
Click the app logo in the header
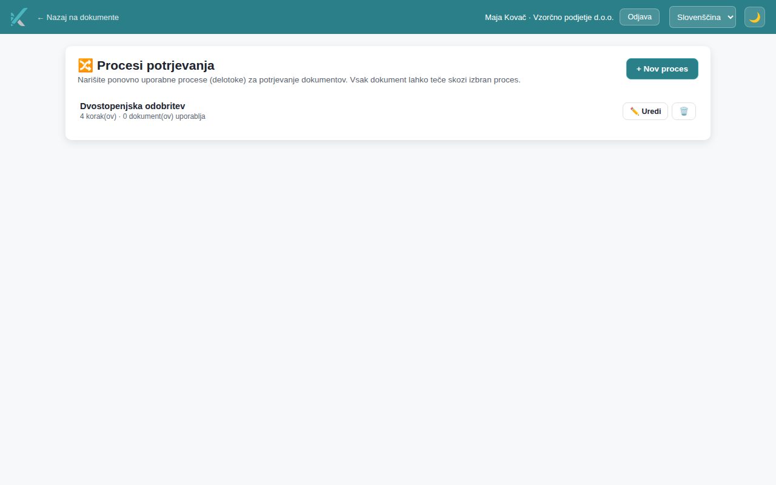pos(19,17)
